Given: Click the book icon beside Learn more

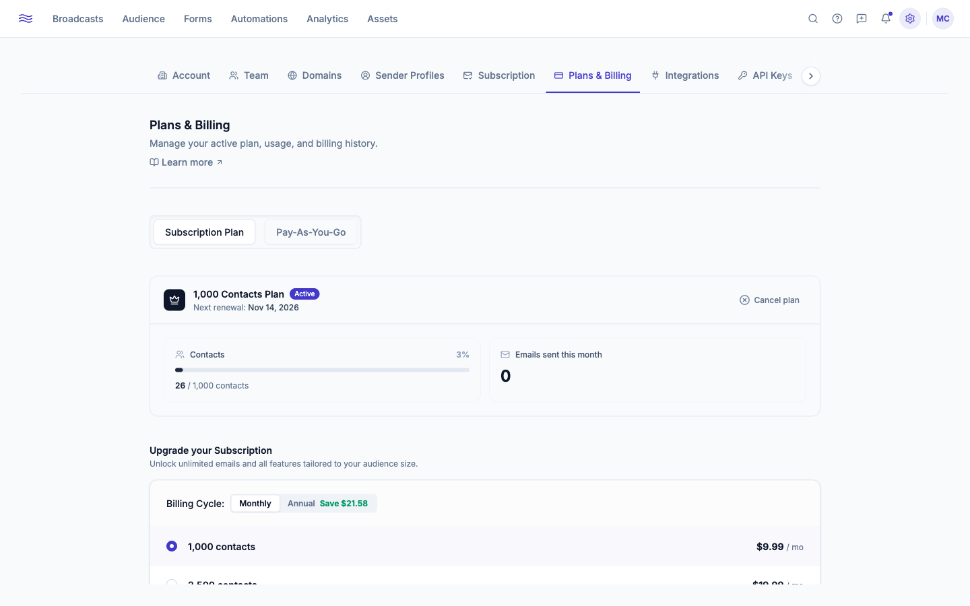Looking at the screenshot, I should point(154,162).
